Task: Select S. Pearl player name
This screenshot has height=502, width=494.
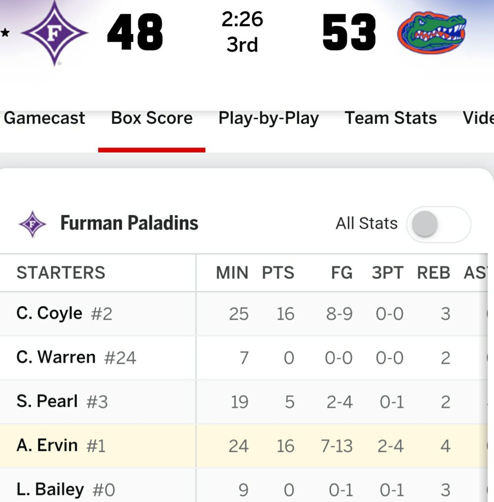Action: click(47, 401)
